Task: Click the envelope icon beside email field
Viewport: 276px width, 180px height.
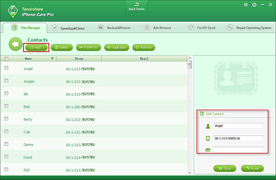Action: tap(208, 150)
